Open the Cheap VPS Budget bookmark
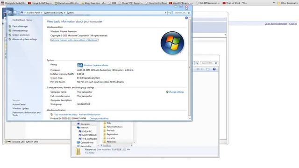This screenshot has height=168, width=299. click(x=130, y=3)
